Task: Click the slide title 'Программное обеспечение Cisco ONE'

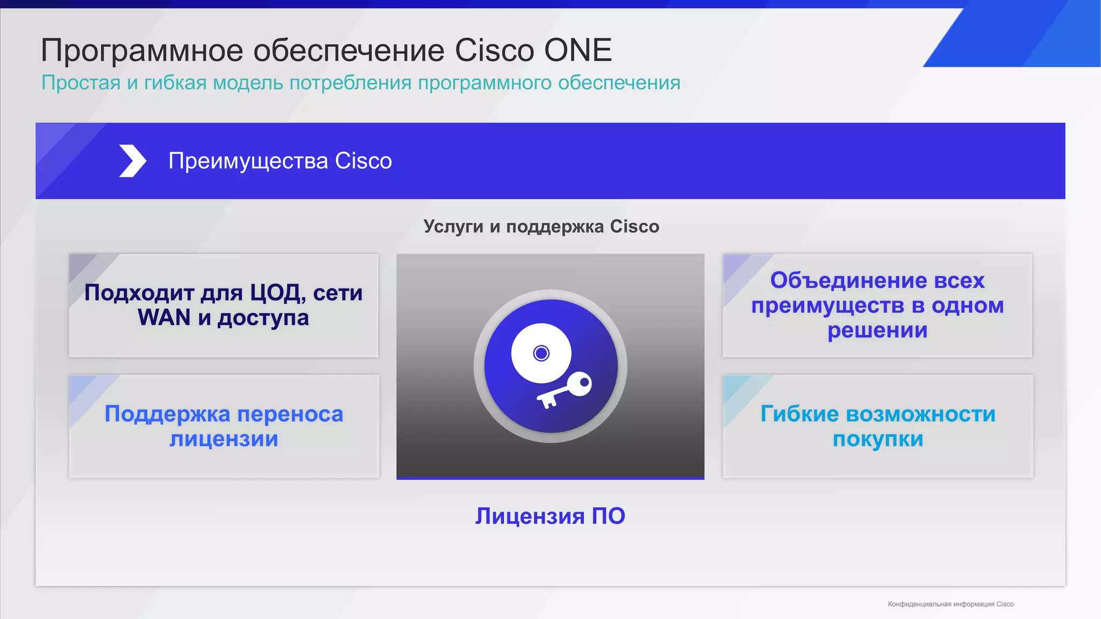Action: [326, 51]
